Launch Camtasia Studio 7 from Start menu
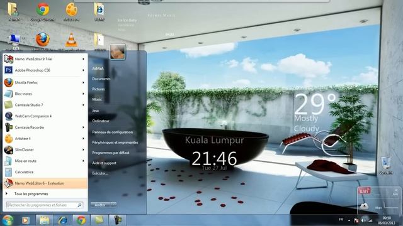 (45, 105)
